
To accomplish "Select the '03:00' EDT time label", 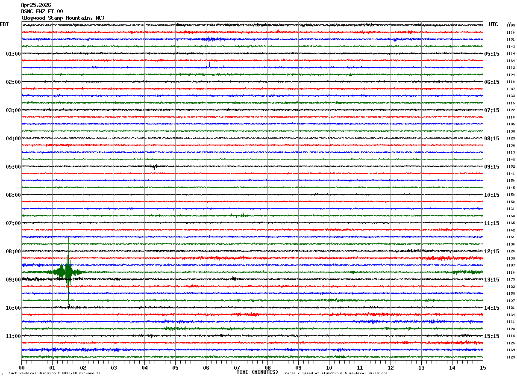I will point(13,110).
